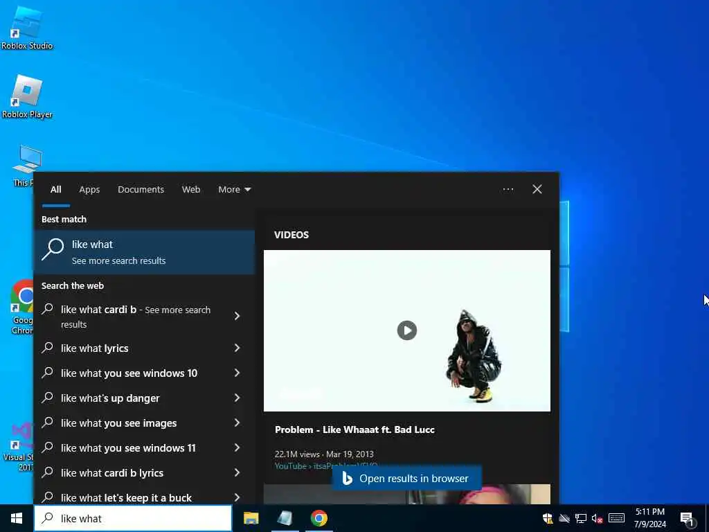This screenshot has height=532, width=709.
Task: Switch to the Web search tab
Action: [191, 190]
